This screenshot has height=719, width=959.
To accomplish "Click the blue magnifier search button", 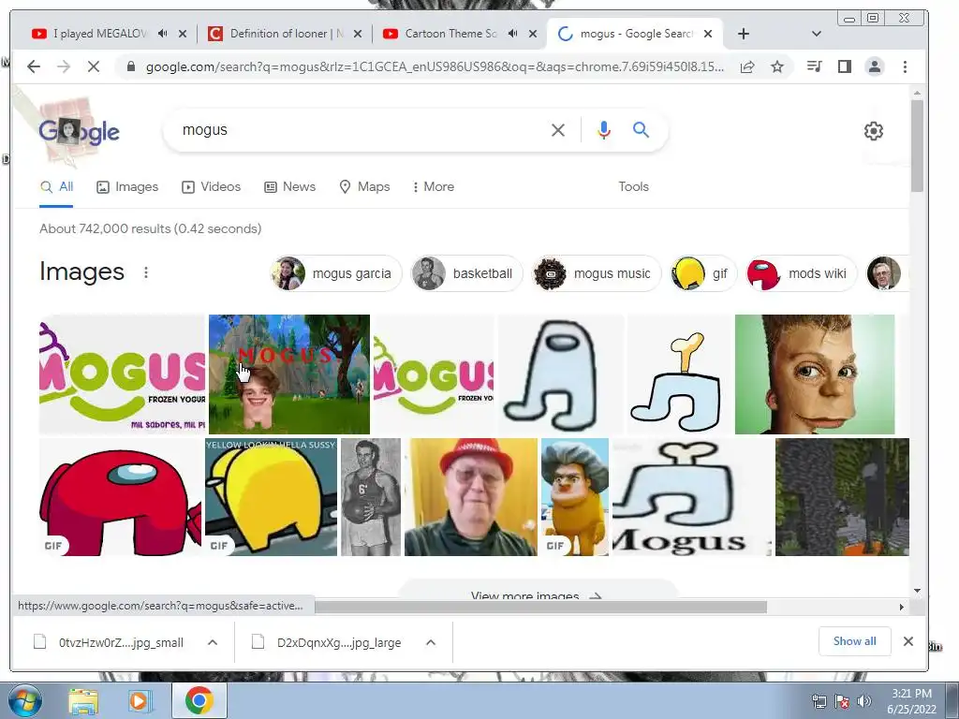I will pos(641,129).
